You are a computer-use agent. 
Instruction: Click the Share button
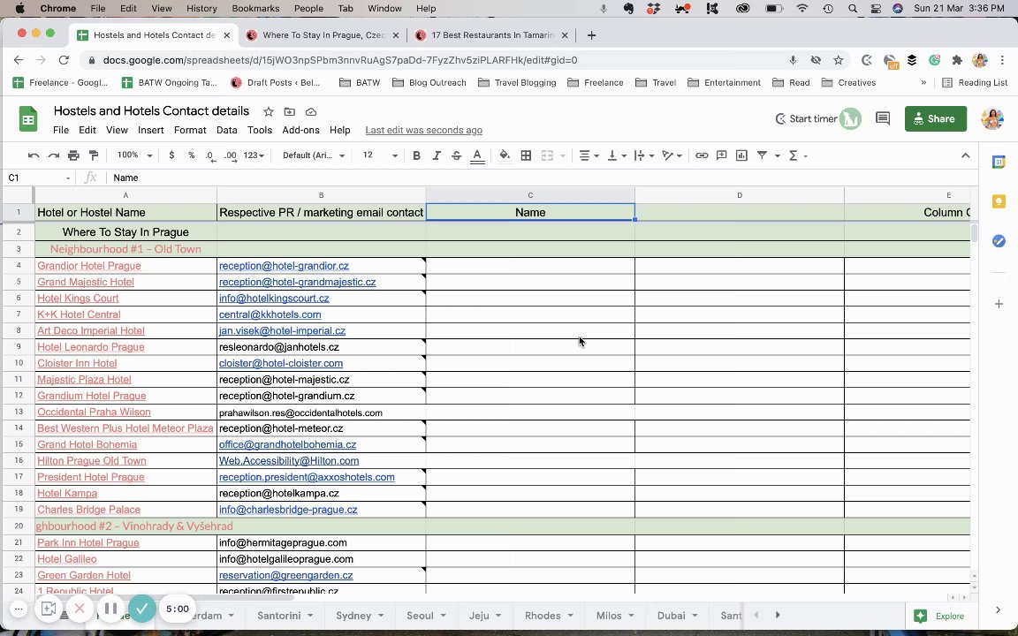(936, 118)
